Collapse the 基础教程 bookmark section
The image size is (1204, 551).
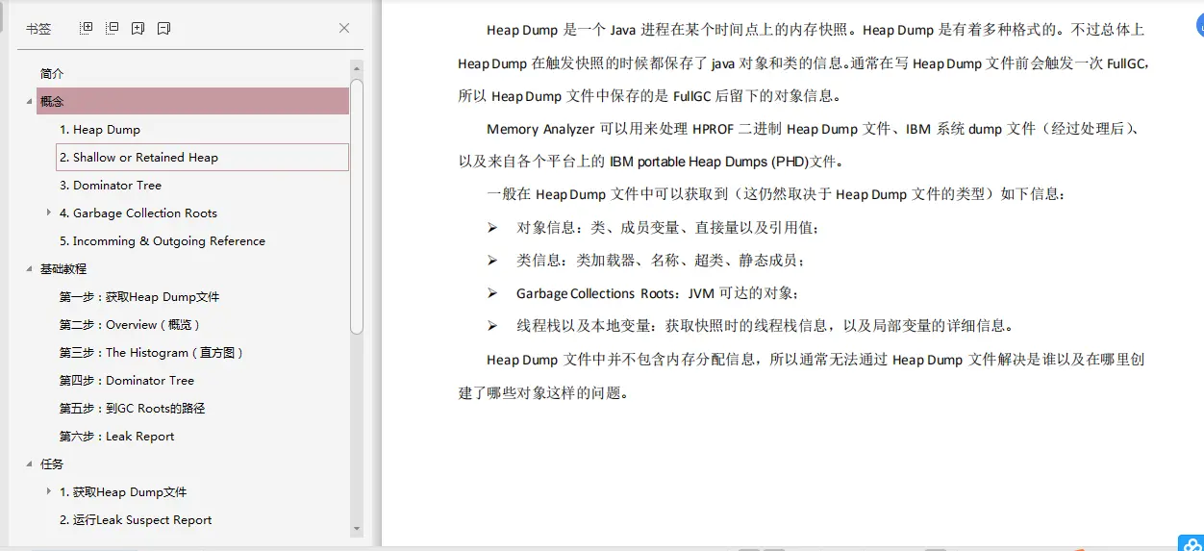tap(29, 269)
